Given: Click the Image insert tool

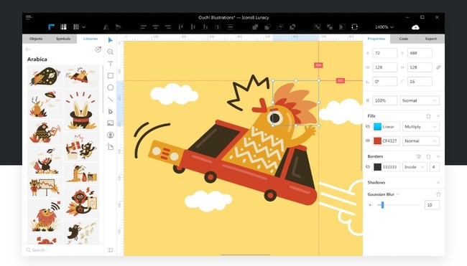Looking at the screenshot, I should coord(111,123).
